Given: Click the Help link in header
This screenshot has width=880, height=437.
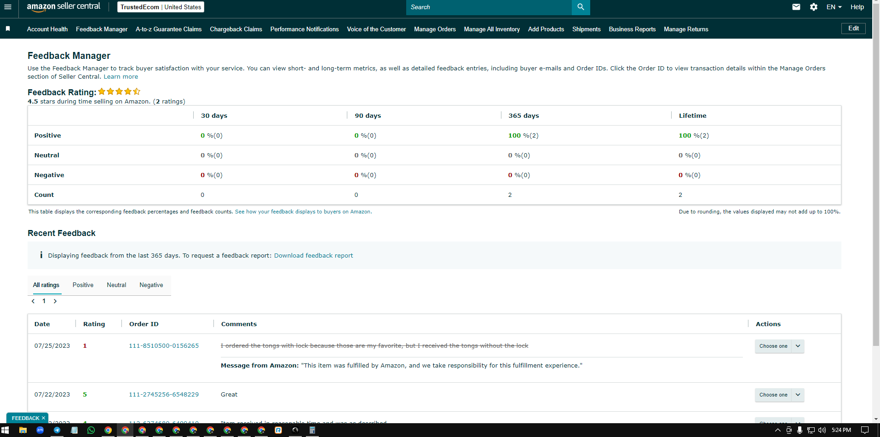Looking at the screenshot, I should pyautogui.click(x=857, y=7).
